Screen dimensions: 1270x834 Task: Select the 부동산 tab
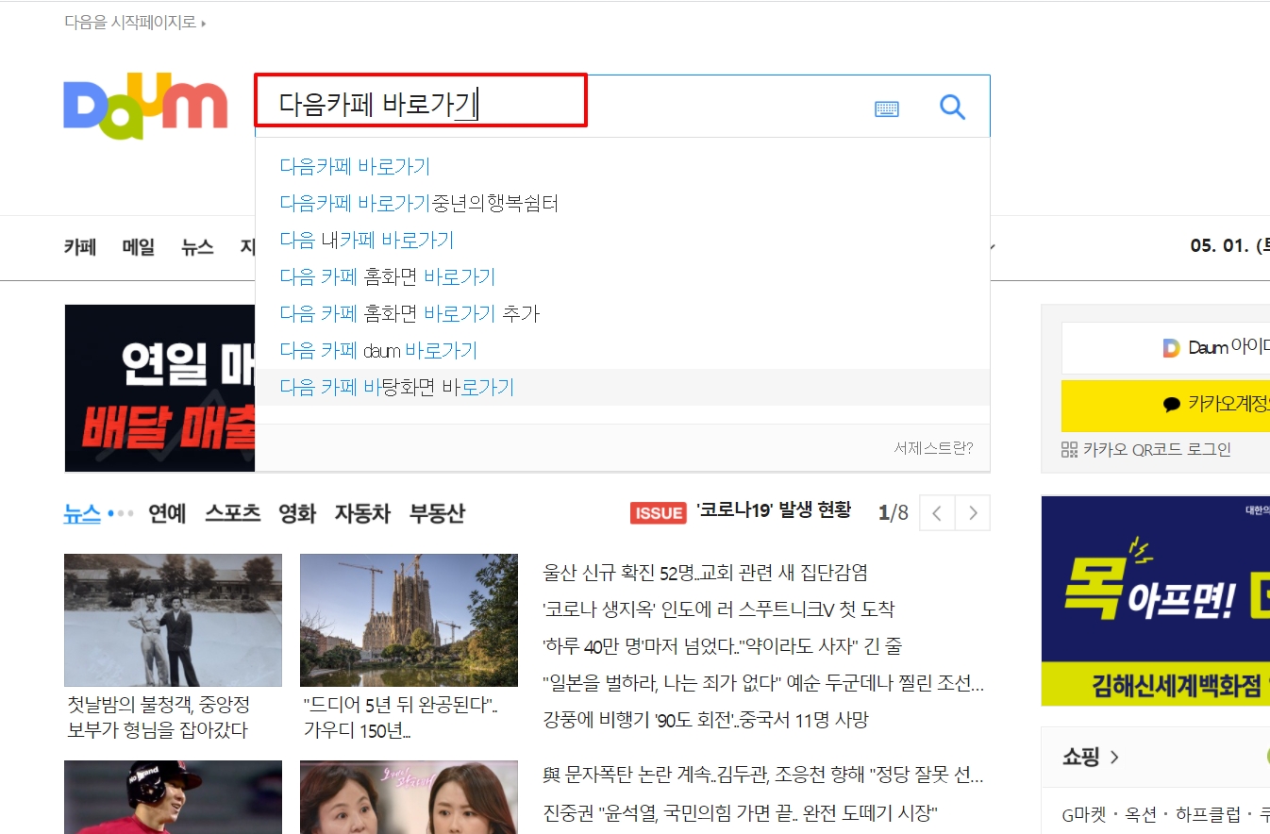(x=437, y=513)
